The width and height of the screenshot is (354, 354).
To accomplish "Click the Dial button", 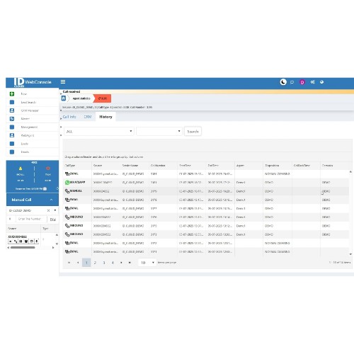I will [52, 219].
